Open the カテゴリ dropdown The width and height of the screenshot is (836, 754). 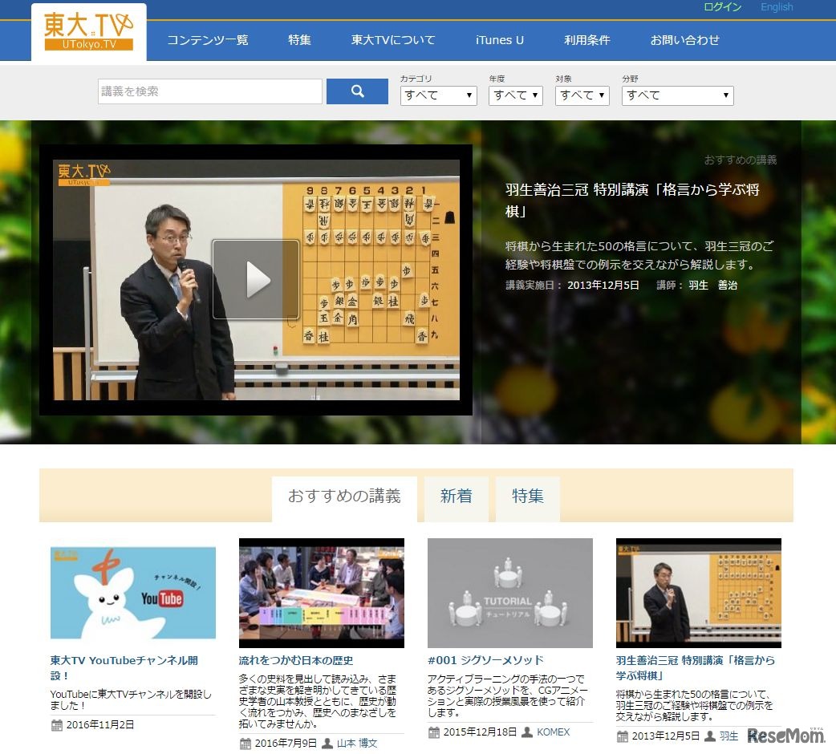coord(438,95)
